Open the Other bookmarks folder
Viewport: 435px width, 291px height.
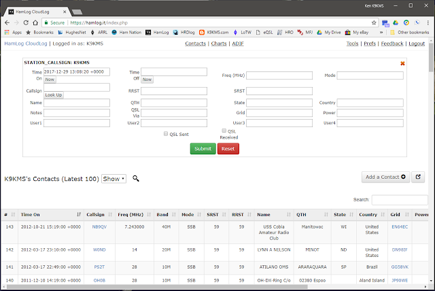(x=409, y=33)
